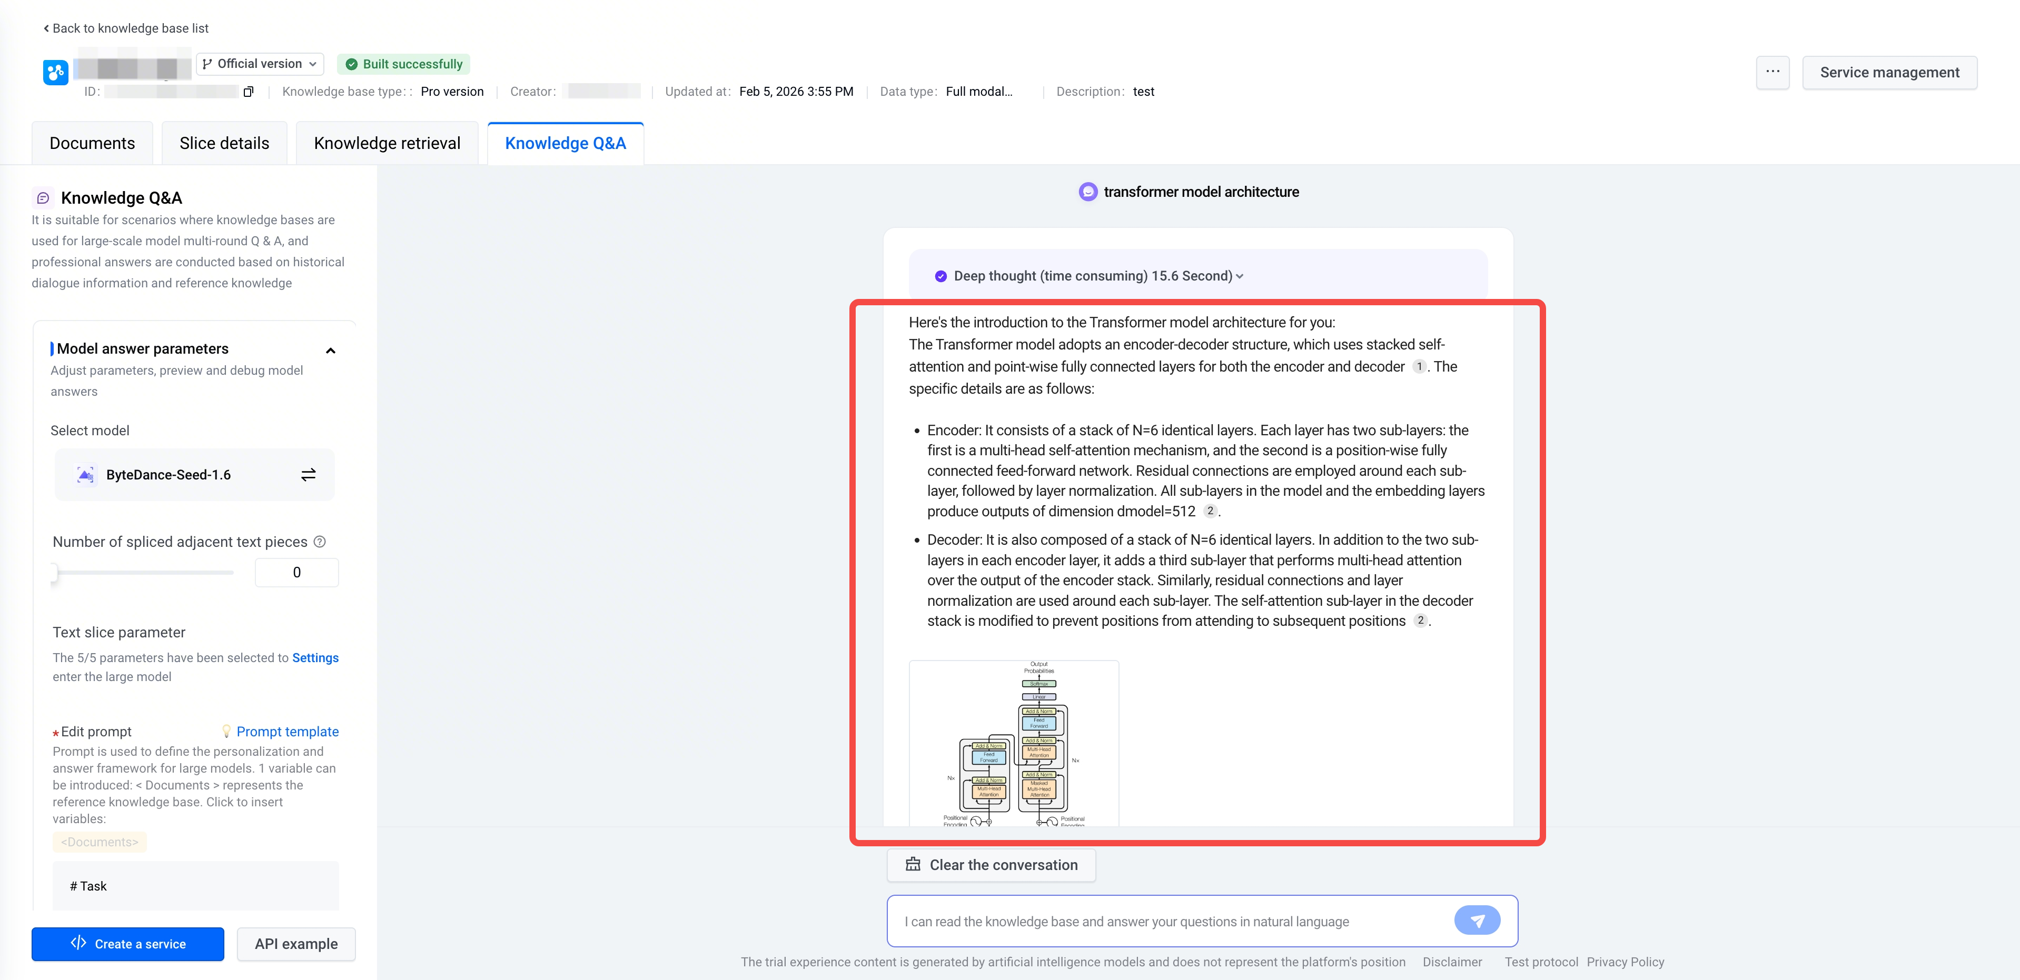Click the help icon beside spliced text pieces
The width and height of the screenshot is (2020, 980).
click(320, 542)
